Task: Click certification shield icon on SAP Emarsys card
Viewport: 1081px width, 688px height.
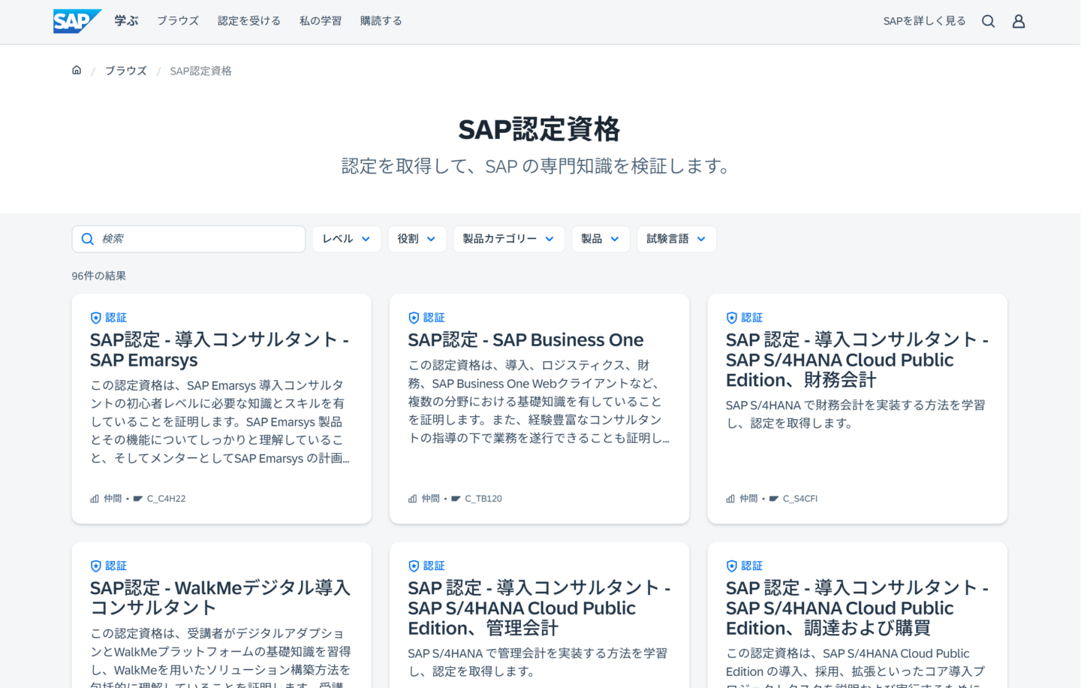Action: point(95,318)
